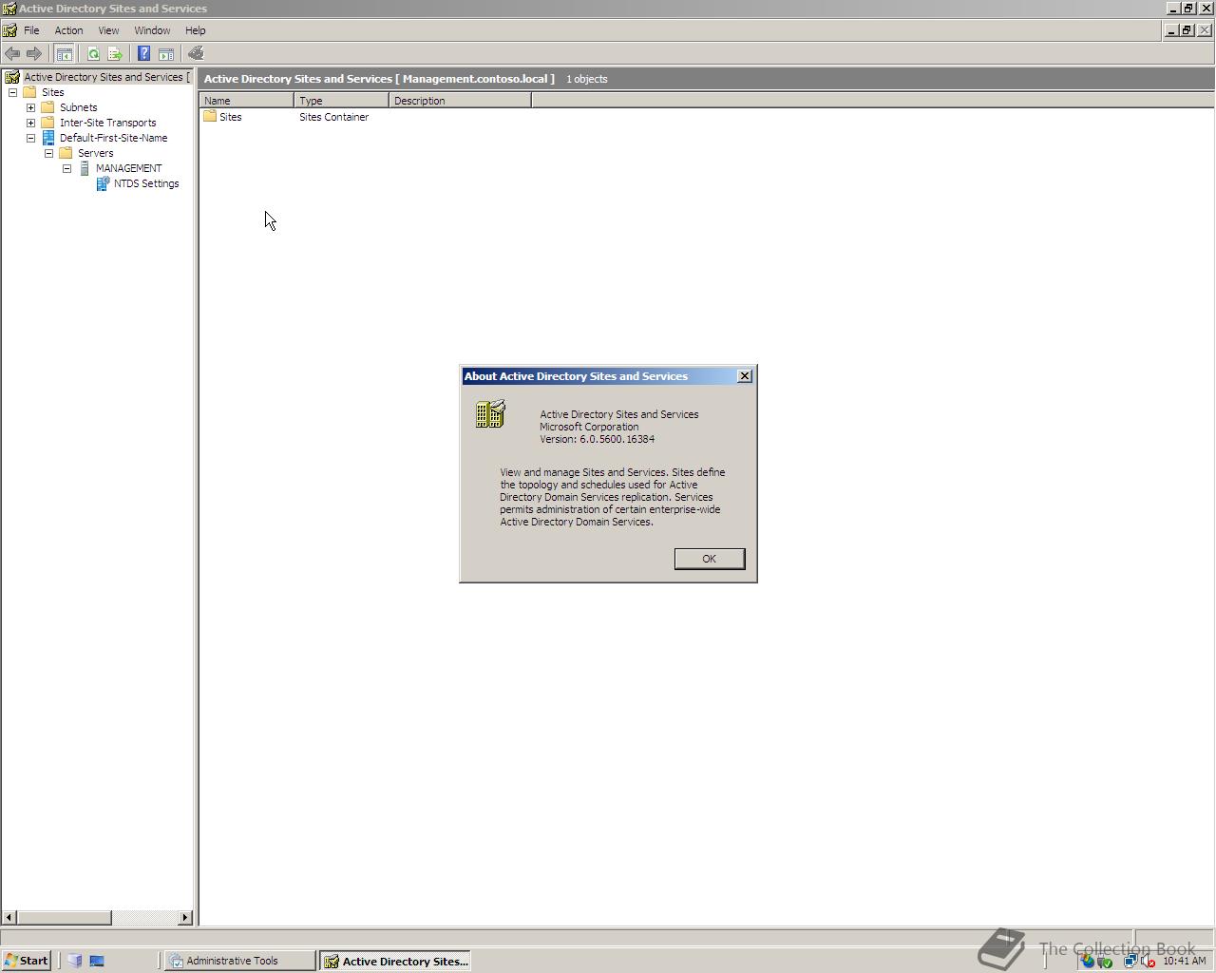Click the Sites folder icon in the list pane

coord(210,117)
